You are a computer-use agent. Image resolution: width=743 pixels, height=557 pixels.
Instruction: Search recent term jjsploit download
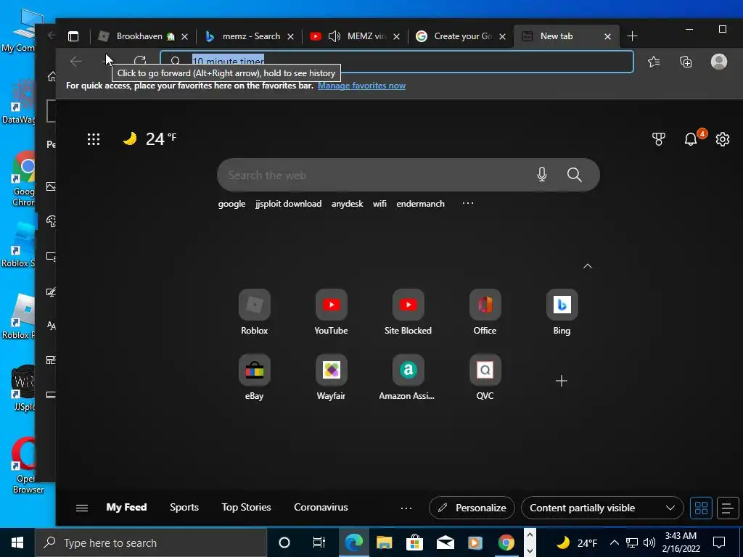[288, 204]
